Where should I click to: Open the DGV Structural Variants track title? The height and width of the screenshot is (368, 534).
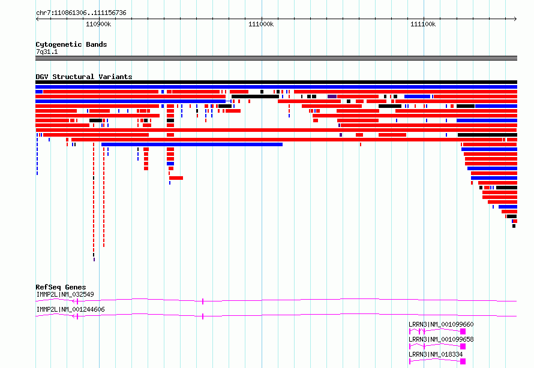[84, 77]
